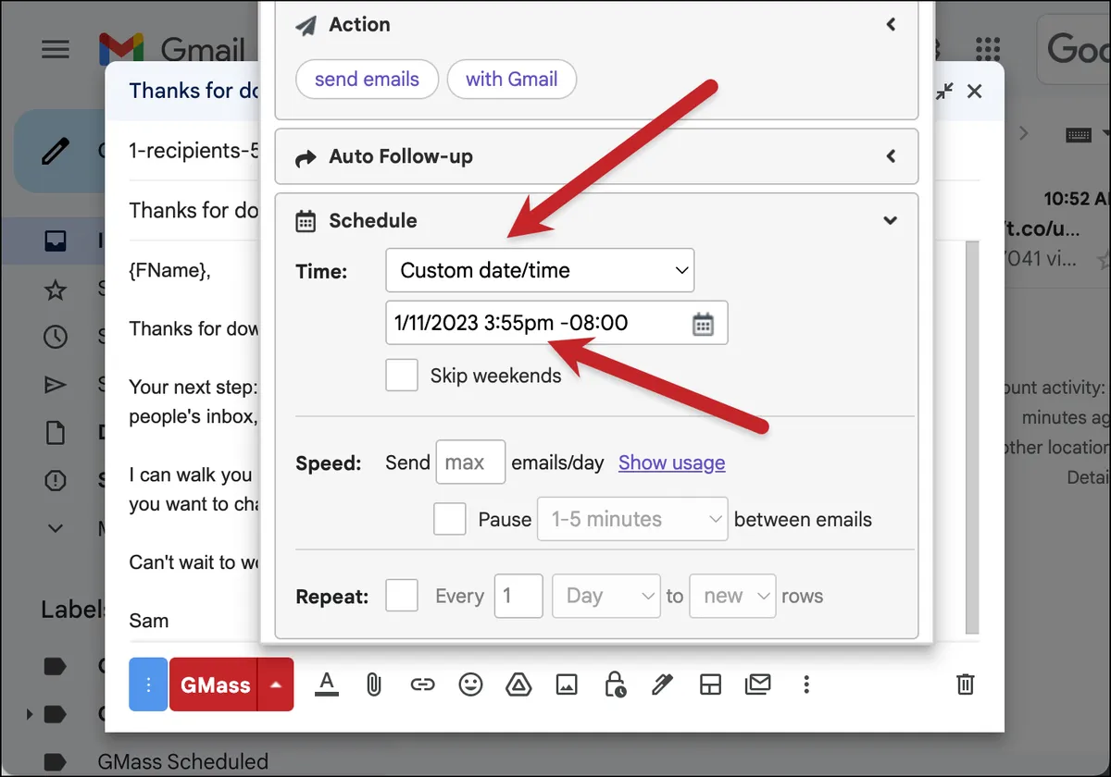The width and height of the screenshot is (1111, 777).
Task: Open the 1-5 minutes pause dropdown
Action: [x=634, y=519]
